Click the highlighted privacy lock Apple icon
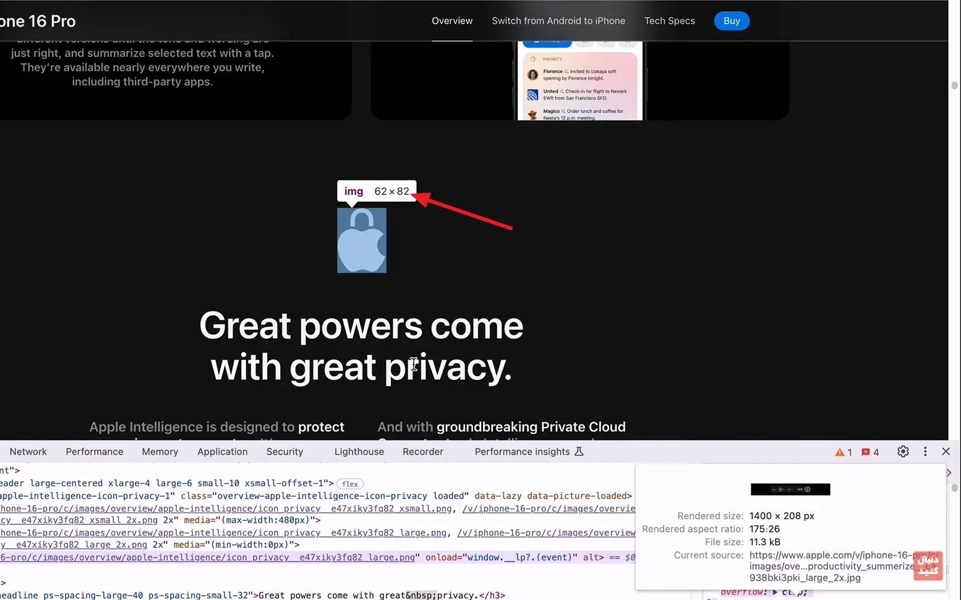Screen dimensions: 961x600 click(362, 240)
